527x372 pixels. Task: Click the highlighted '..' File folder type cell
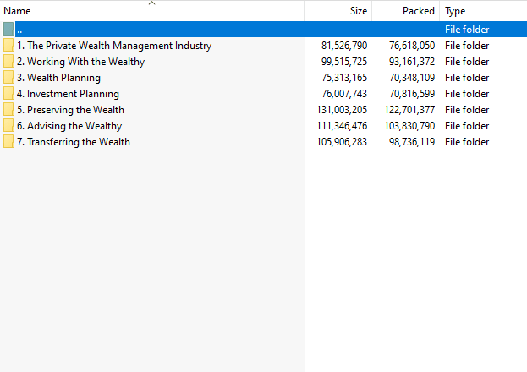pyautogui.click(x=467, y=30)
